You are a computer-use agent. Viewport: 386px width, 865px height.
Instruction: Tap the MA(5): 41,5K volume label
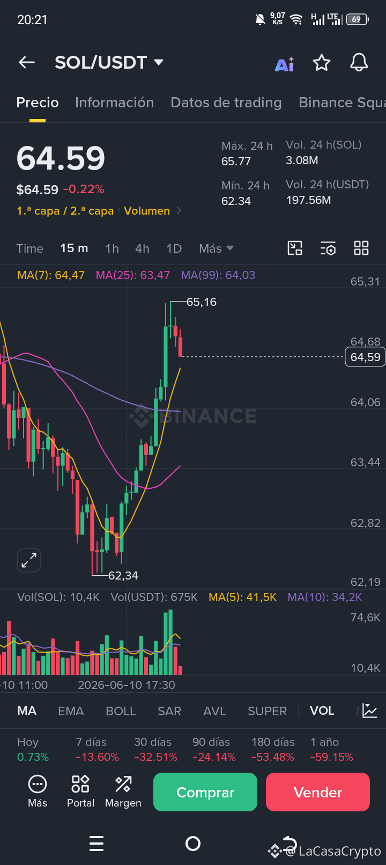click(242, 597)
